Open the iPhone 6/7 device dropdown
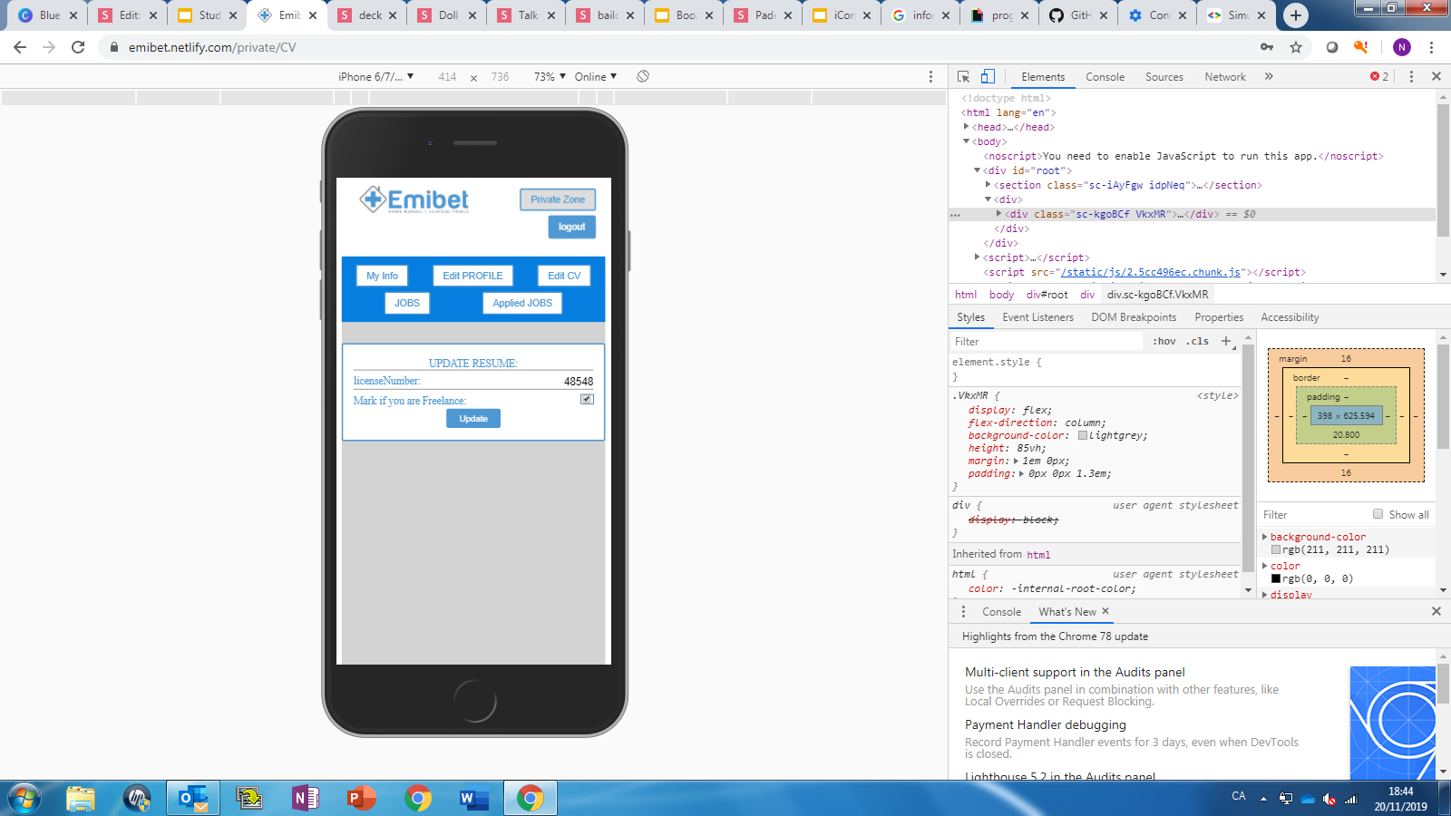Viewport: 1451px width, 816px height. (x=376, y=77)
